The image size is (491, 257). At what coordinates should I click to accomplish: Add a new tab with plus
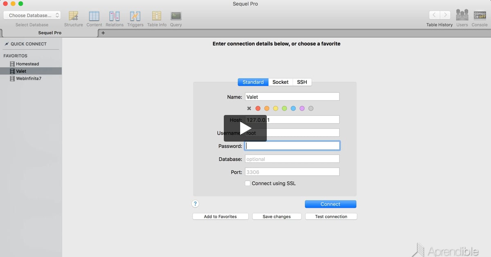(103, 33)
